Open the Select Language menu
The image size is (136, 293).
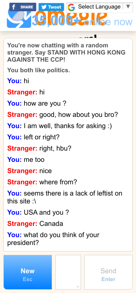(100, 7)
